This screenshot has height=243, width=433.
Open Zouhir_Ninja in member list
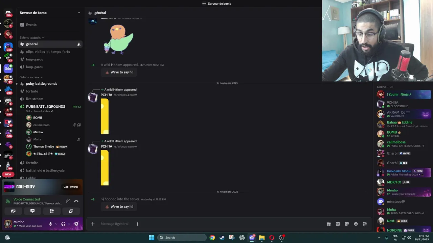point(404,94)
